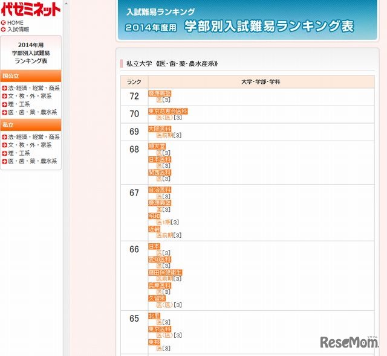
Task: Select the 私立 section header
Action: 31,125
